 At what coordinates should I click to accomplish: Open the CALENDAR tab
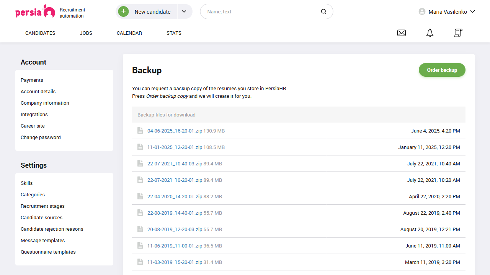tap(129, 33)
